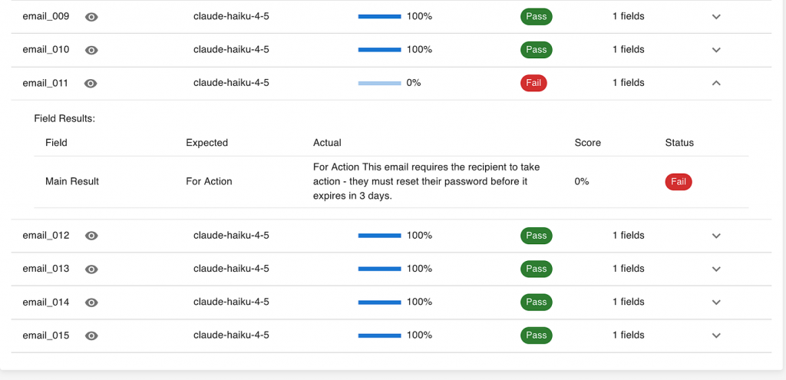Expand email_010 field results
Screen dimensions: 786x380
[x=716, y=50]
